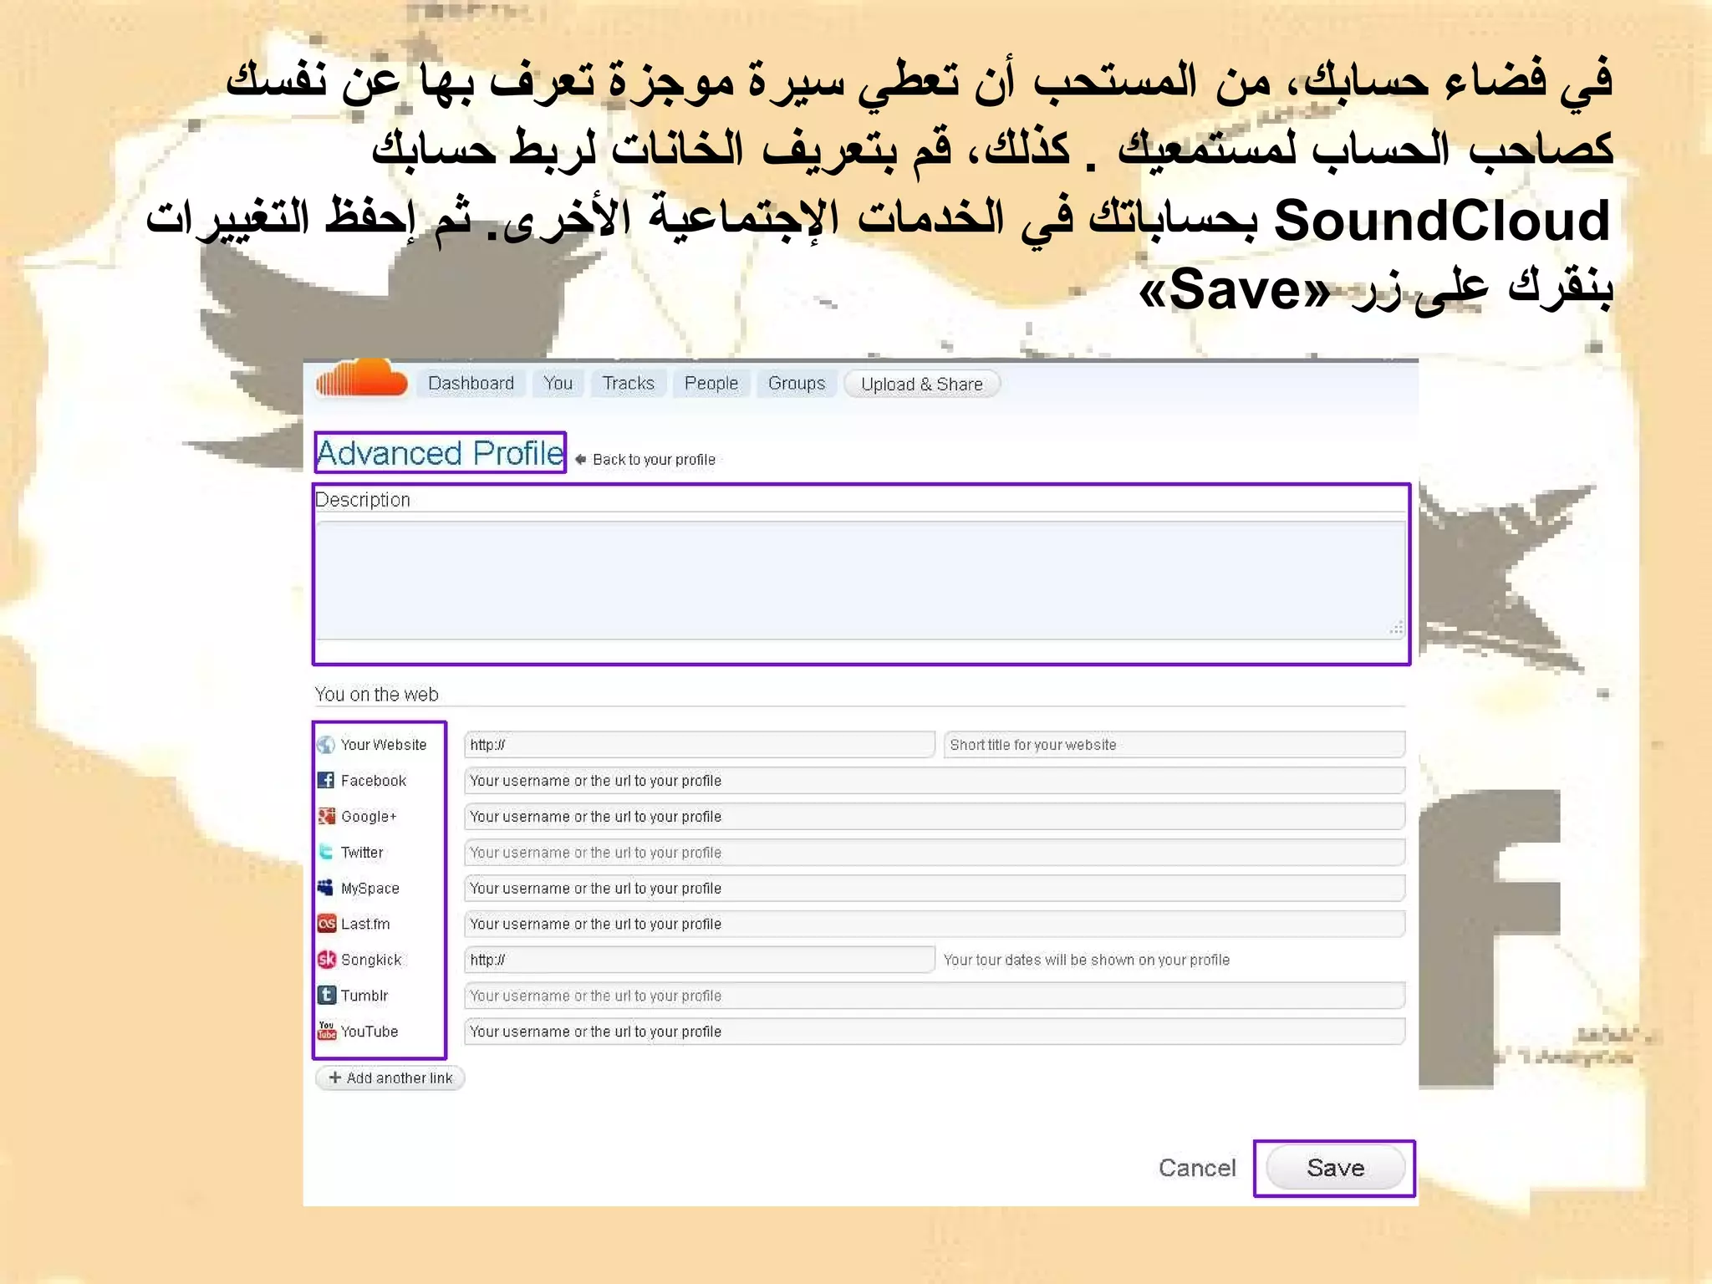Click the Tumblr username field

coord(935,996)
